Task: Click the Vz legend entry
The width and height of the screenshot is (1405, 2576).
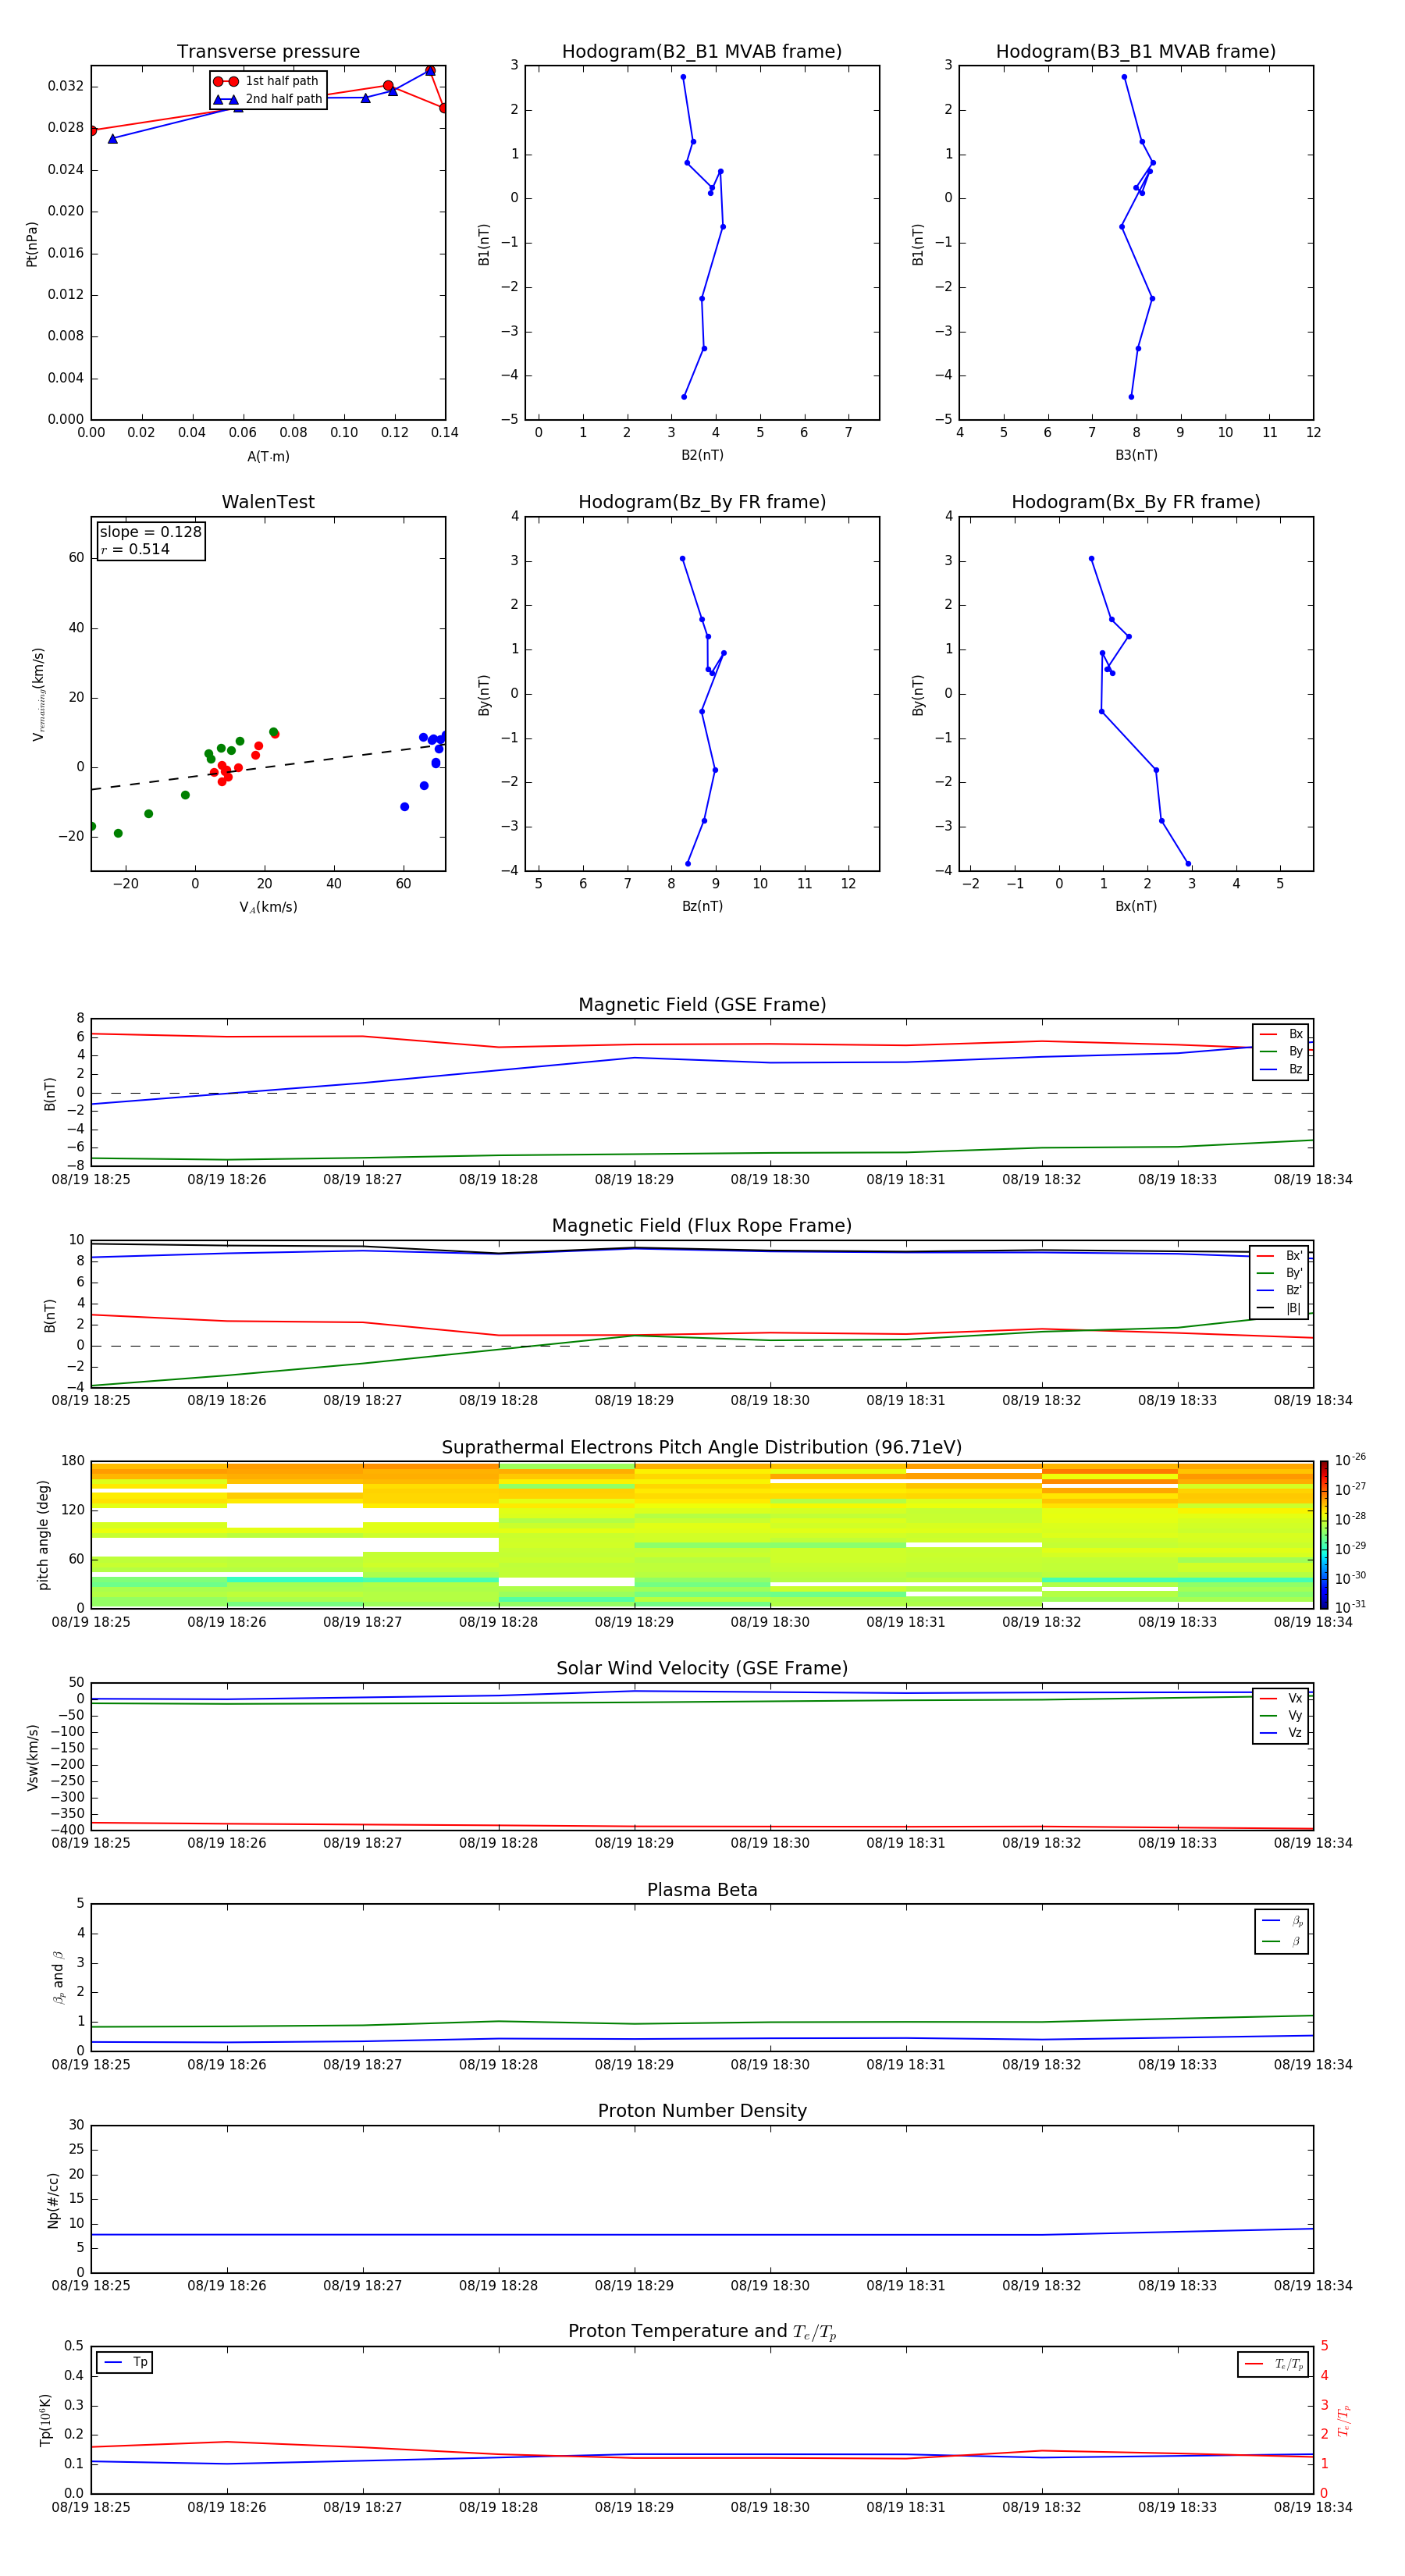Action: pyautogui.click(x=1281, y=1733)
